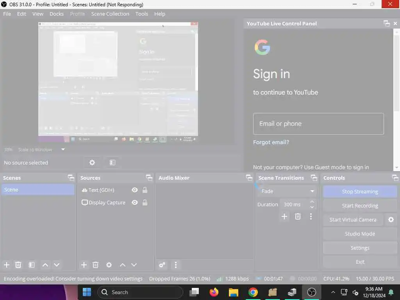Increase the transition duration with the up stepper
Viewport: 400px width, 300px height.
pos(312,202)
